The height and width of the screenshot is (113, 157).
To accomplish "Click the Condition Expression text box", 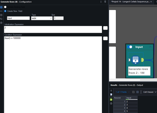I will click(x=53, y=75).
